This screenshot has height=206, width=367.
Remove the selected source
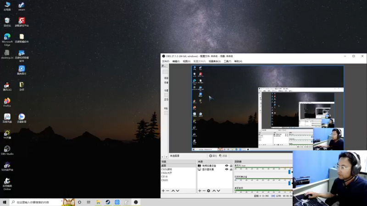pos(204,190)
